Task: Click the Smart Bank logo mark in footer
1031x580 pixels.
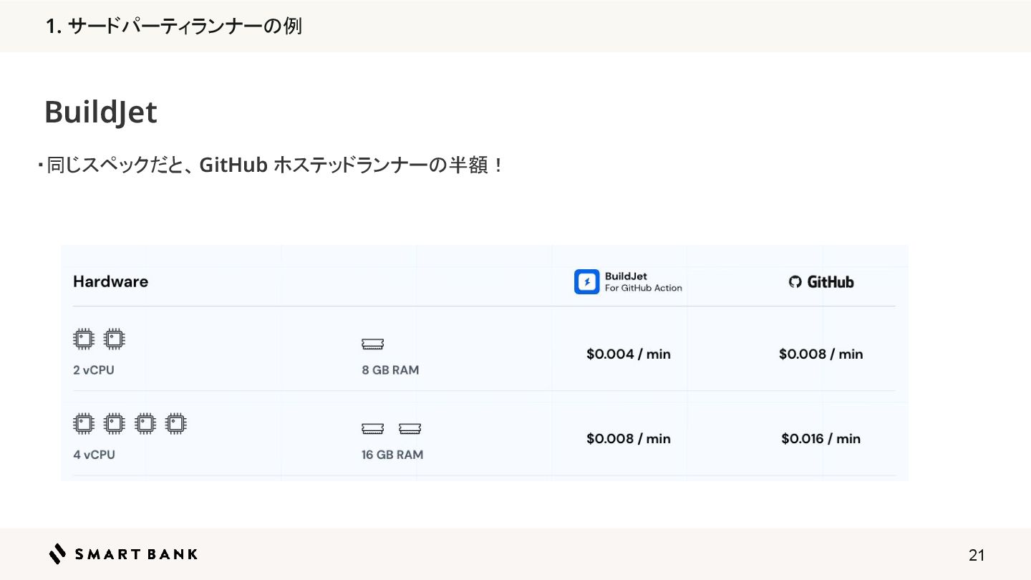Action: click(x=58, y=554)
